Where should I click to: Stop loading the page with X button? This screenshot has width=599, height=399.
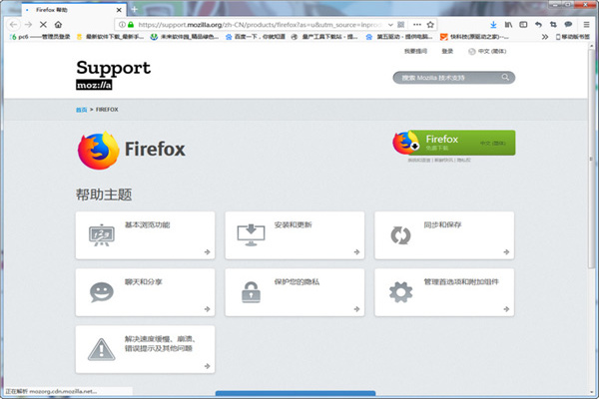click(43, 24)
